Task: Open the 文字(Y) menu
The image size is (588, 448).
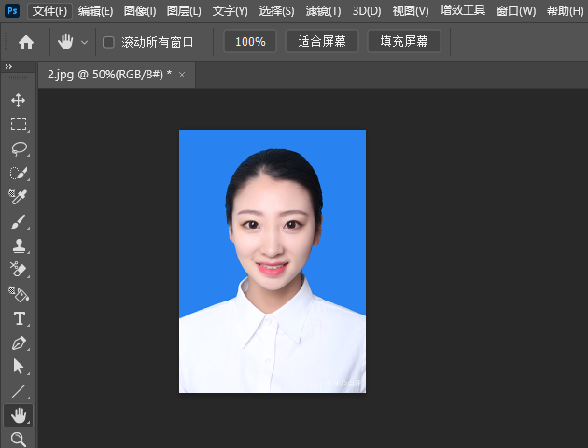Action: click(230, 11)
